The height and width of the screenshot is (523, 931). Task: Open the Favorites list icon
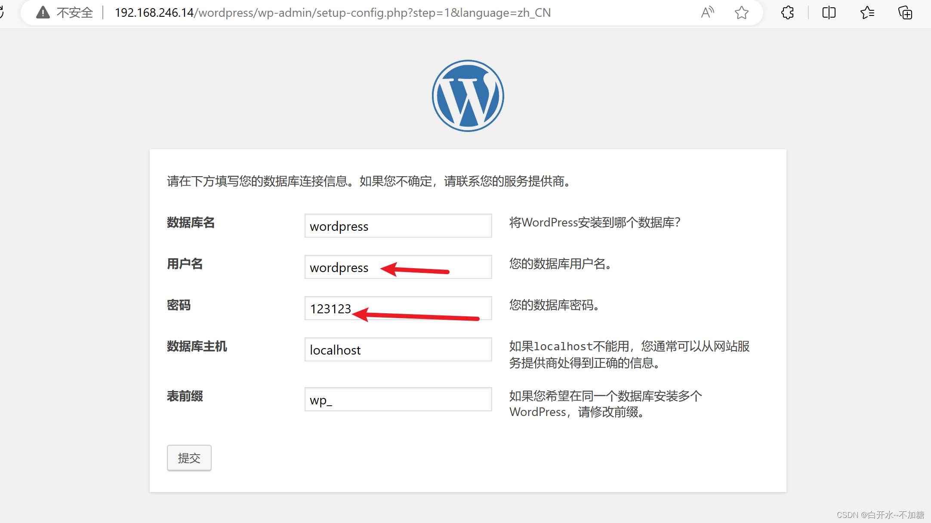867,12
